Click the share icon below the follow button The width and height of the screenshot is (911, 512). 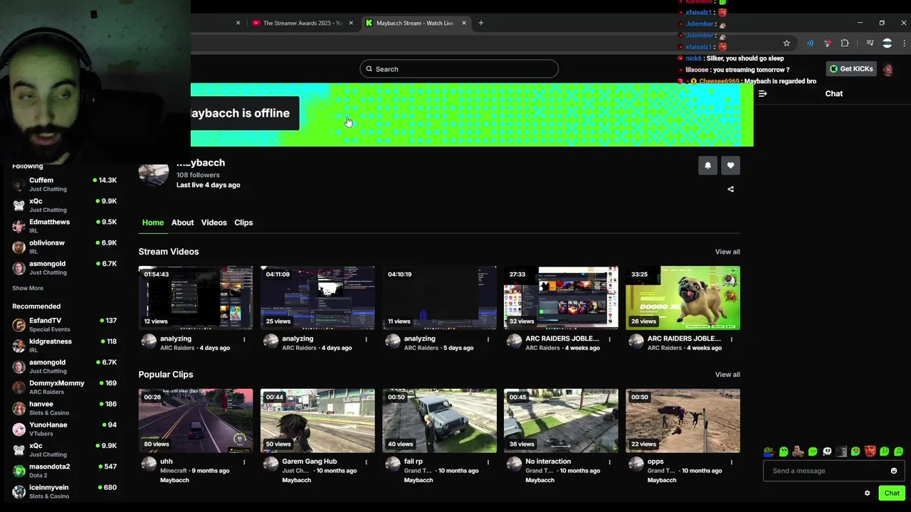[x=730, y=189]
